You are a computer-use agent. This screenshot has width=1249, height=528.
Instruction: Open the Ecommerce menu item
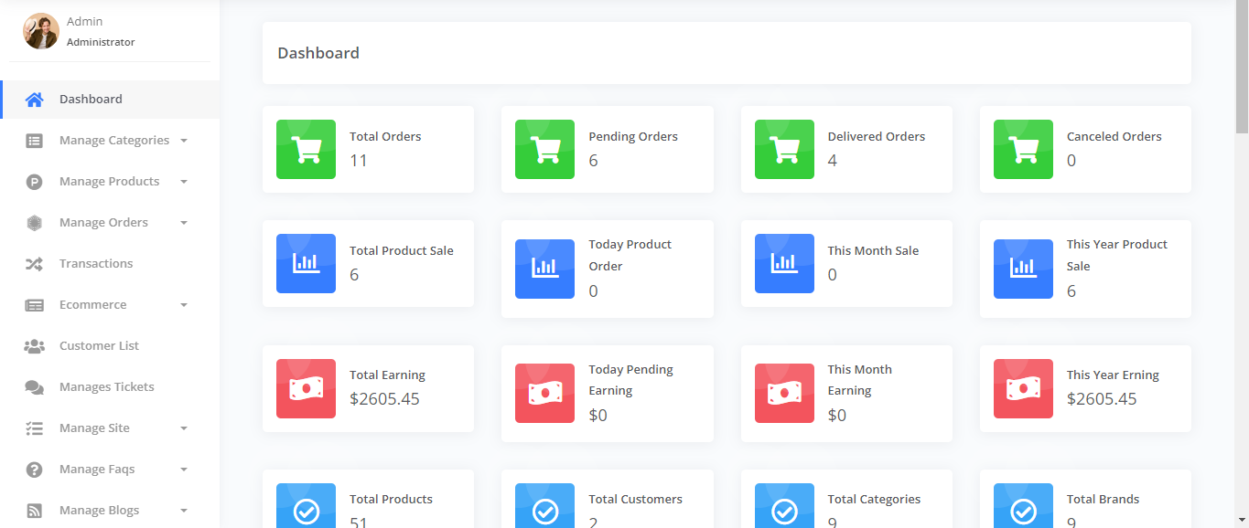point(93,305)
